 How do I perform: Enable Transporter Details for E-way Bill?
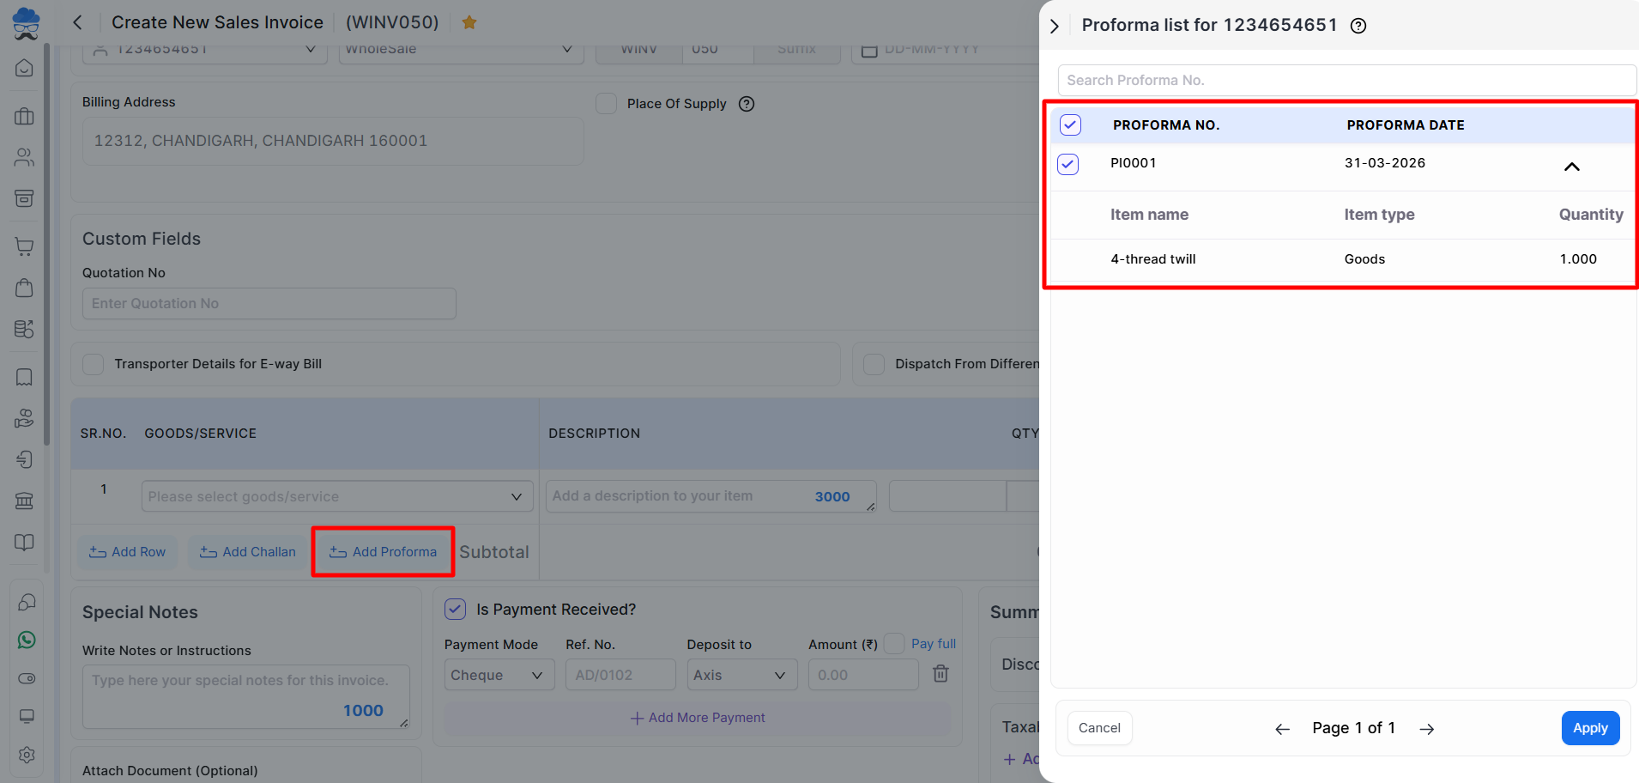pyautogui.click(x=94, y=364)
